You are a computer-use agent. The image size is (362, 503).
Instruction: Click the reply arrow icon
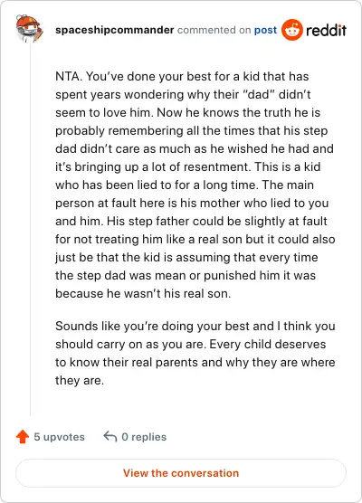point(110,436)
